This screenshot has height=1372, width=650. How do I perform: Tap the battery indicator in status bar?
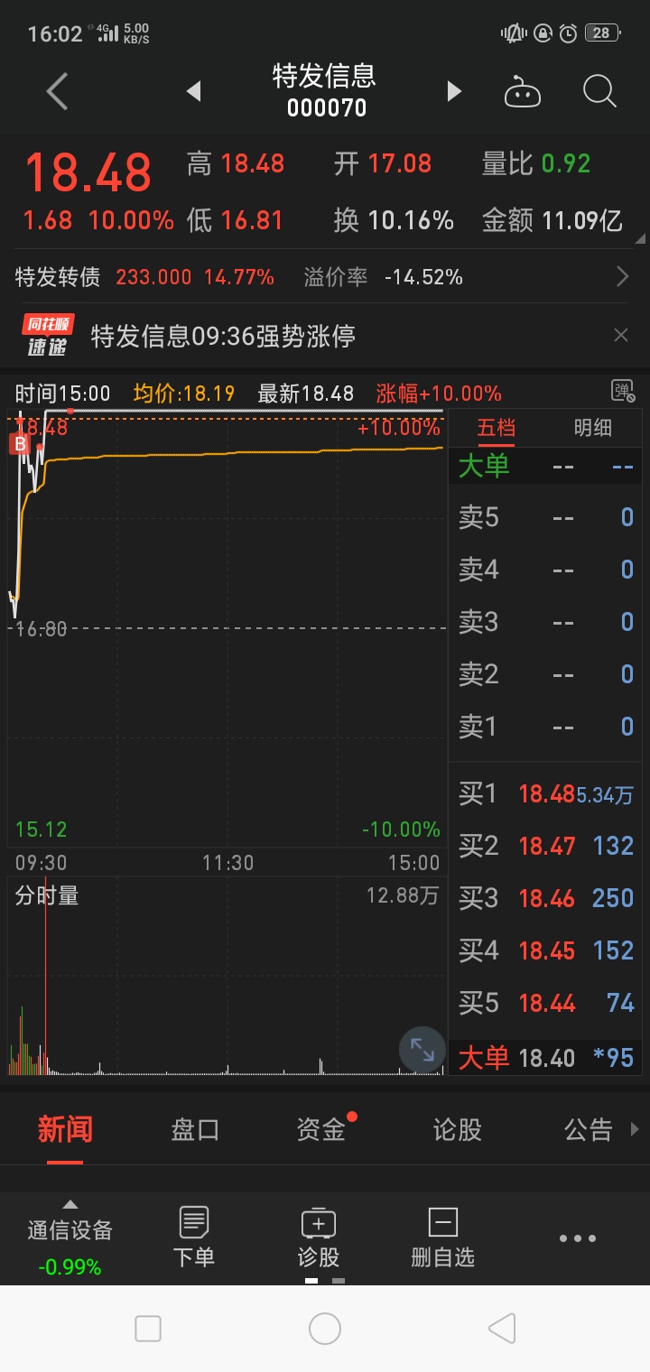[602, 33]
